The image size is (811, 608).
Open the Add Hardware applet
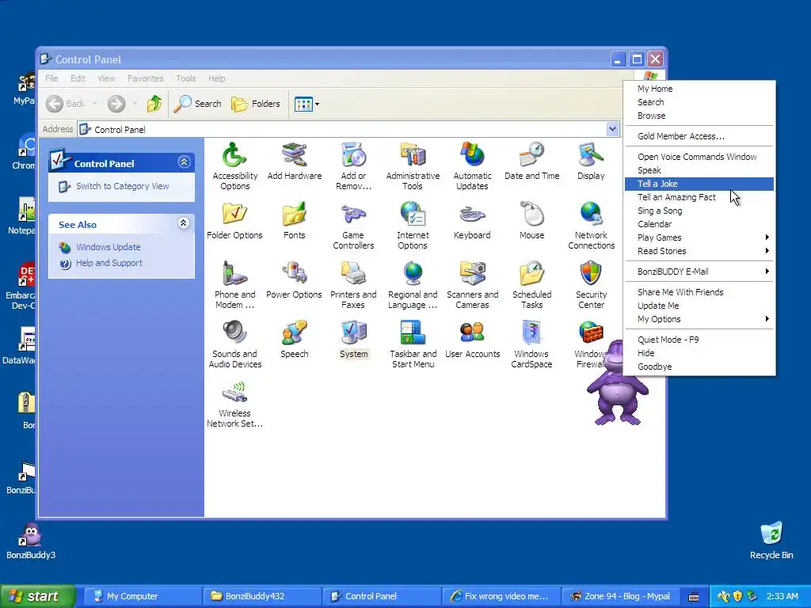pos(295,161)
